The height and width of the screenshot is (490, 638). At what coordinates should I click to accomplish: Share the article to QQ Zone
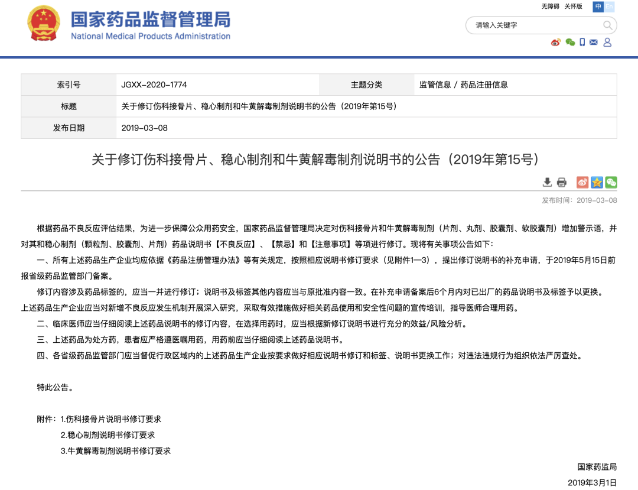597,182
